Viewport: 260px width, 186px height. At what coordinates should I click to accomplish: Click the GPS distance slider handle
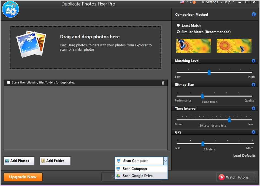click(203, 143)
